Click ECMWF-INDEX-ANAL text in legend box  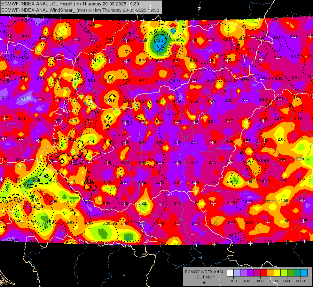coord(204,272)
